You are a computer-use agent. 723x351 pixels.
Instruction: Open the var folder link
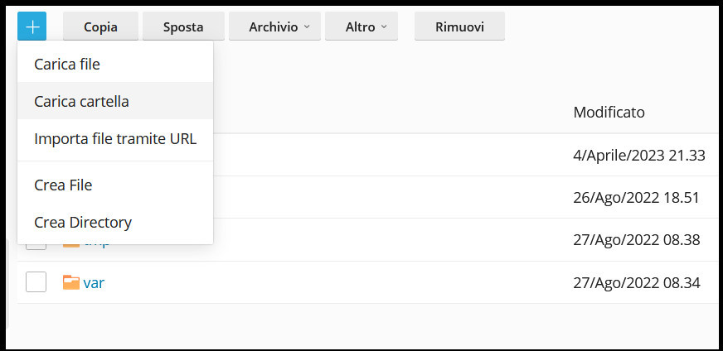(x=94, y=282)
